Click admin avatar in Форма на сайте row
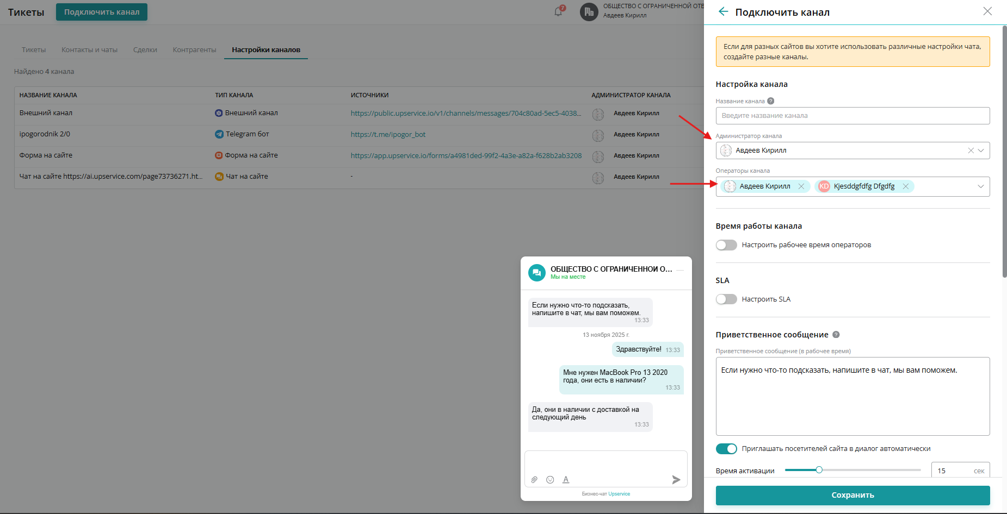 [x=598, y=156]
